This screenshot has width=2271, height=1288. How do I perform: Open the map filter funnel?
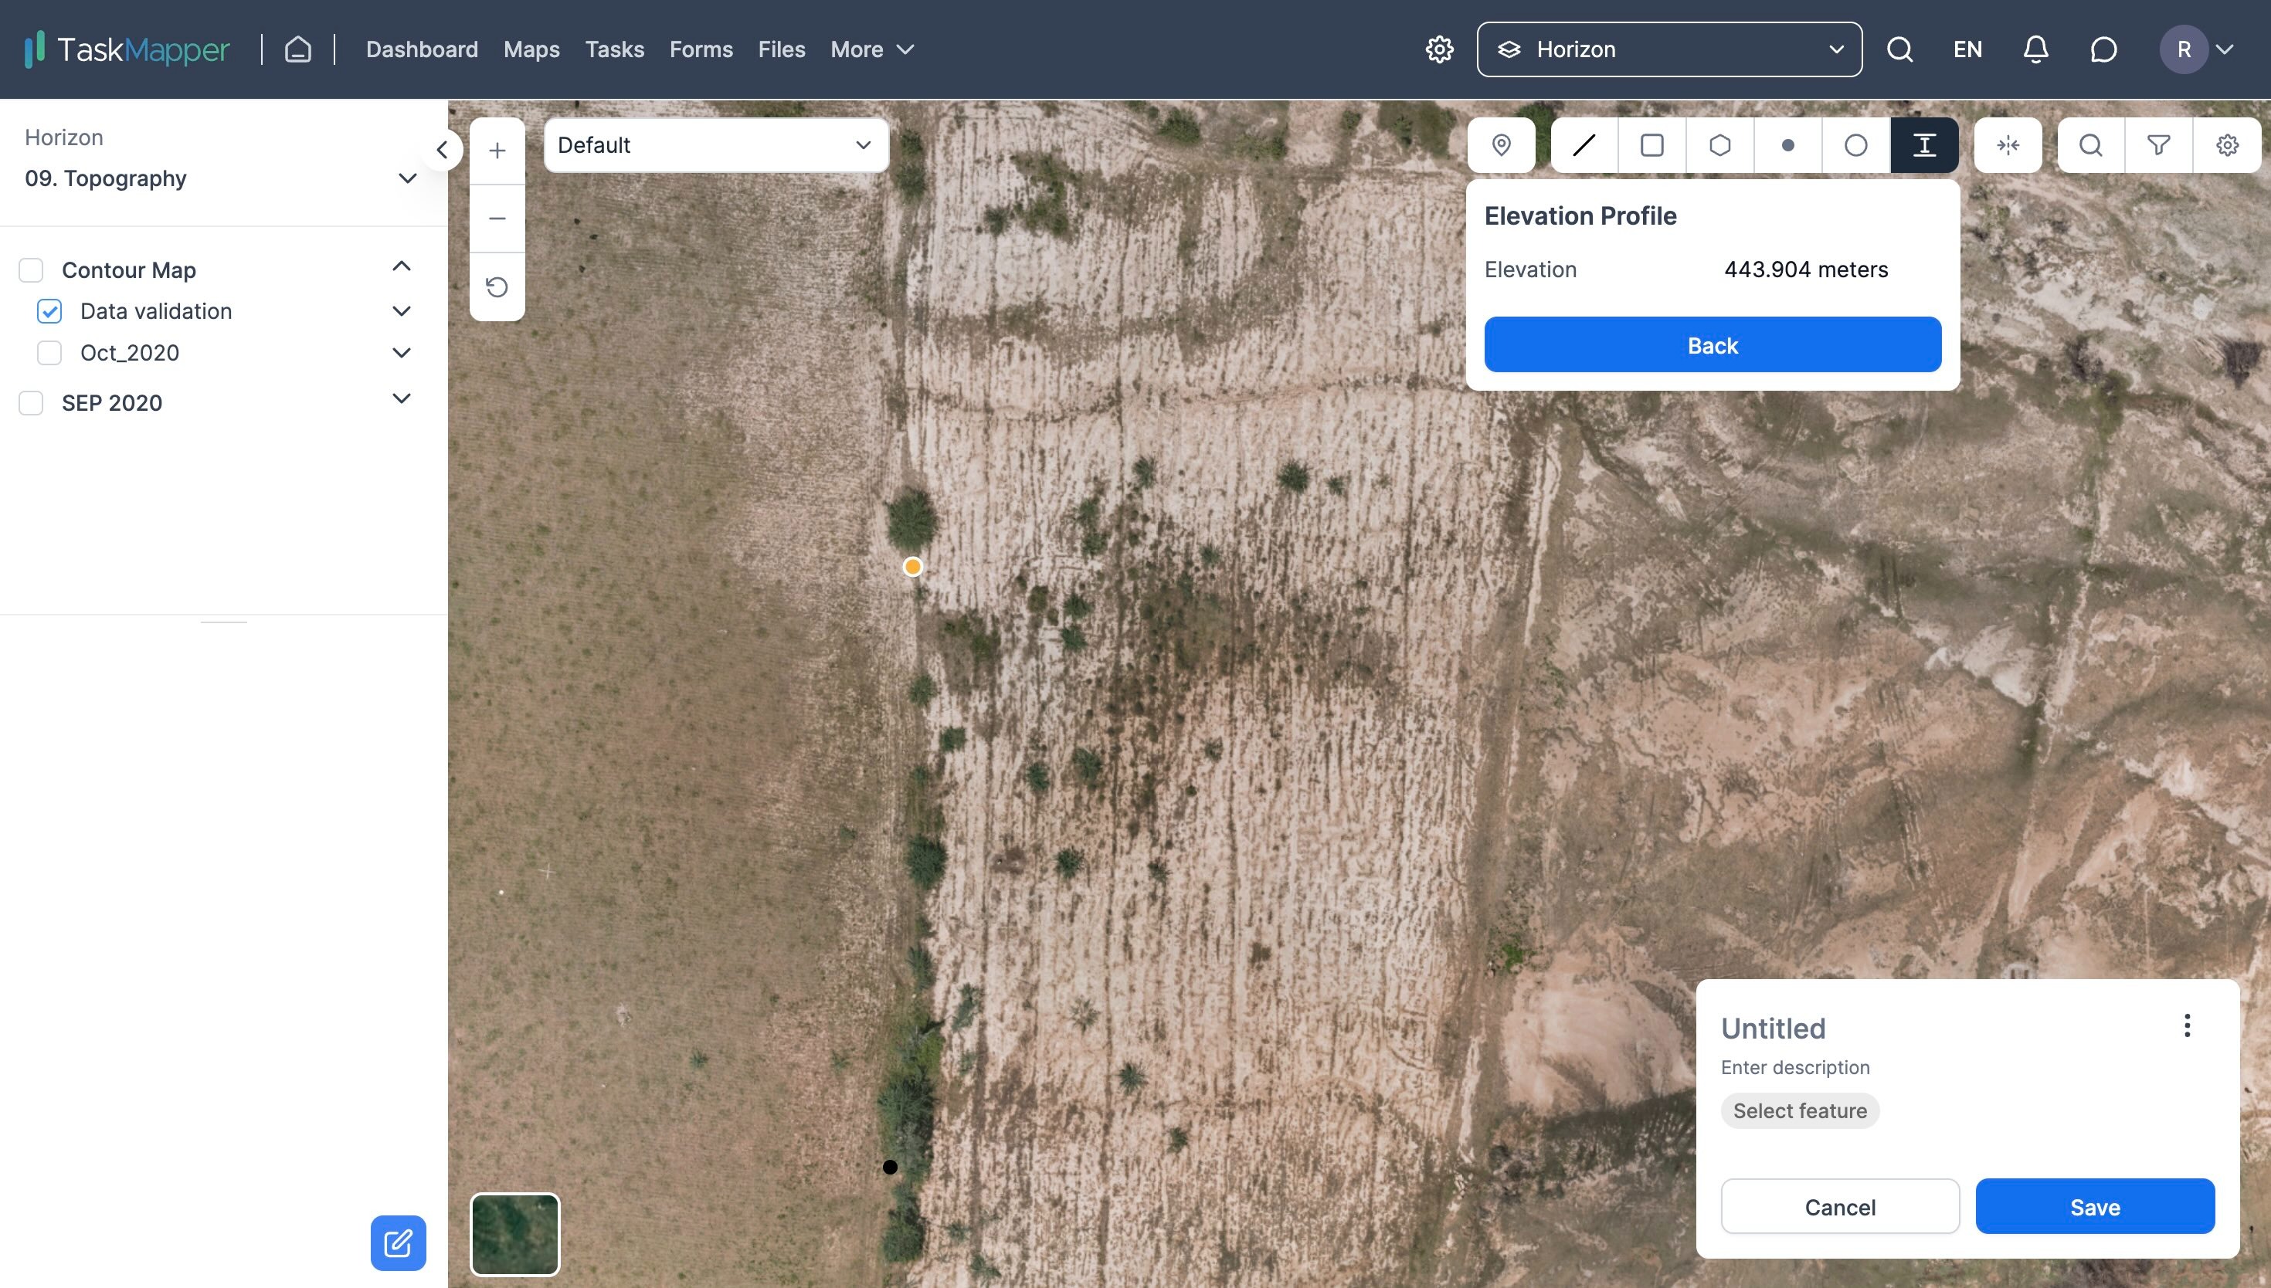pos(2159,145)
